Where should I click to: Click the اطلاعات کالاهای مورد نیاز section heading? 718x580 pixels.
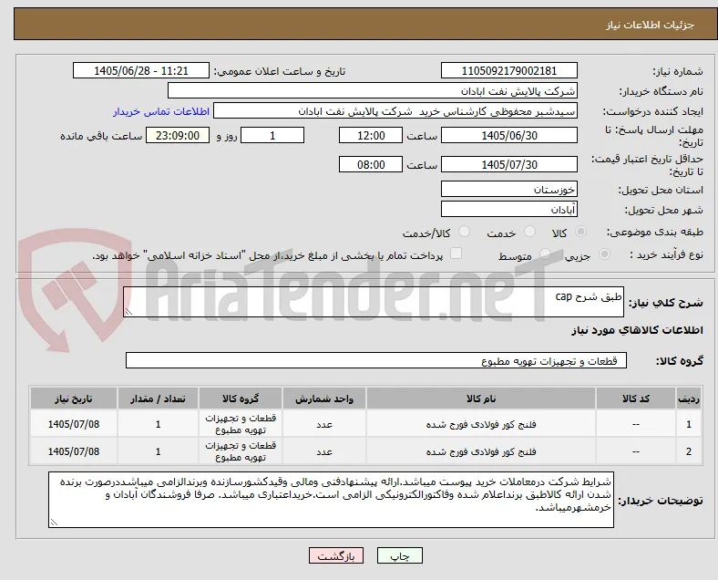[637, 330]
